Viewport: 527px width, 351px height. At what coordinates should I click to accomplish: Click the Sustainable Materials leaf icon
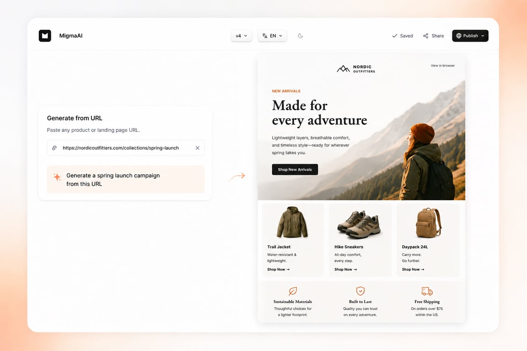point(293,291)
